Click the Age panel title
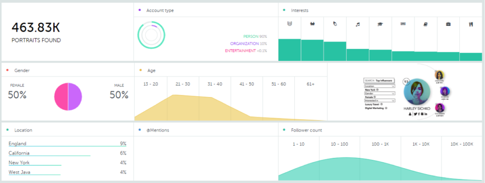 point(151,70)
